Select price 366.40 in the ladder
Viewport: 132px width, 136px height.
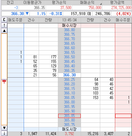pyautogui.click(x=69, y=66)
